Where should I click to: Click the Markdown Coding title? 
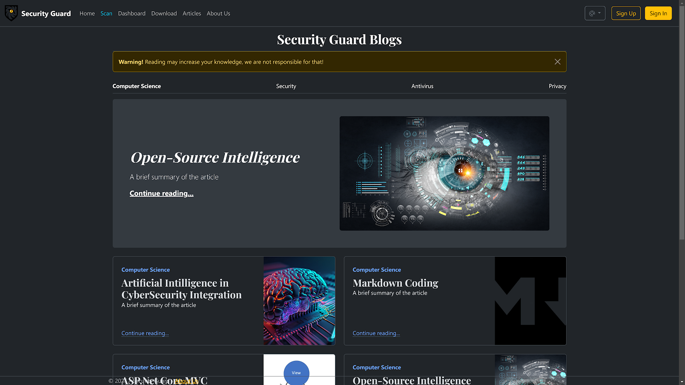[x=396, y=283]
